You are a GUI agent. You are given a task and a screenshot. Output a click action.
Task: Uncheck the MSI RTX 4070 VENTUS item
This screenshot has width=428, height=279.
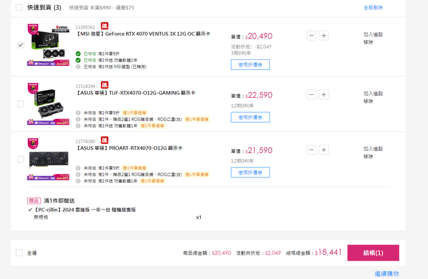21,45
